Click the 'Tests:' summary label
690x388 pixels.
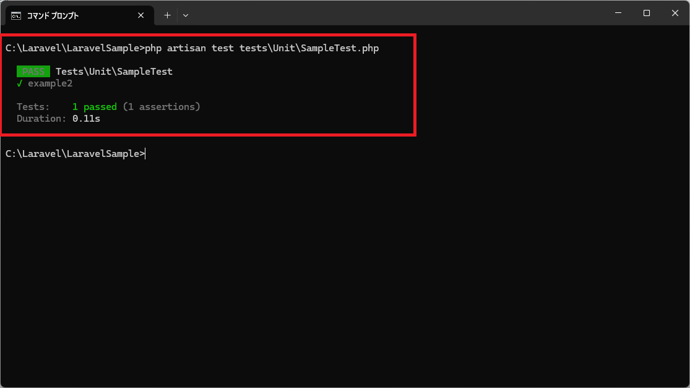(33, 107)
